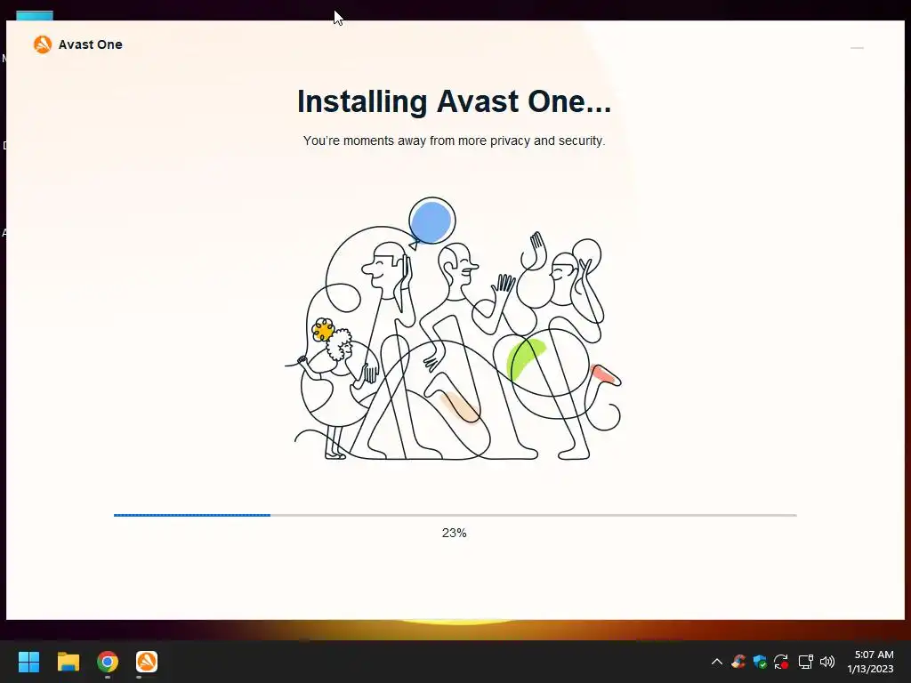Click the Avast installer taskbar icon
This screenshot has width=911, height=683.
coord(147,662)
